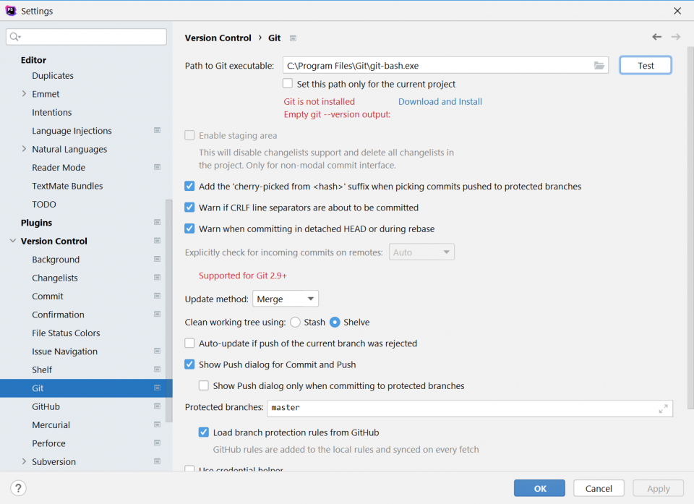Click the project icon beside Language Injections

coord(157,130)
